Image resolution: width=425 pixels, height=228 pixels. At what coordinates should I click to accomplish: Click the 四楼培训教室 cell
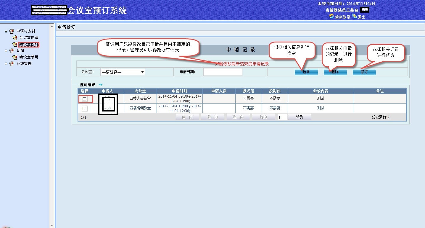pos(140,108)
